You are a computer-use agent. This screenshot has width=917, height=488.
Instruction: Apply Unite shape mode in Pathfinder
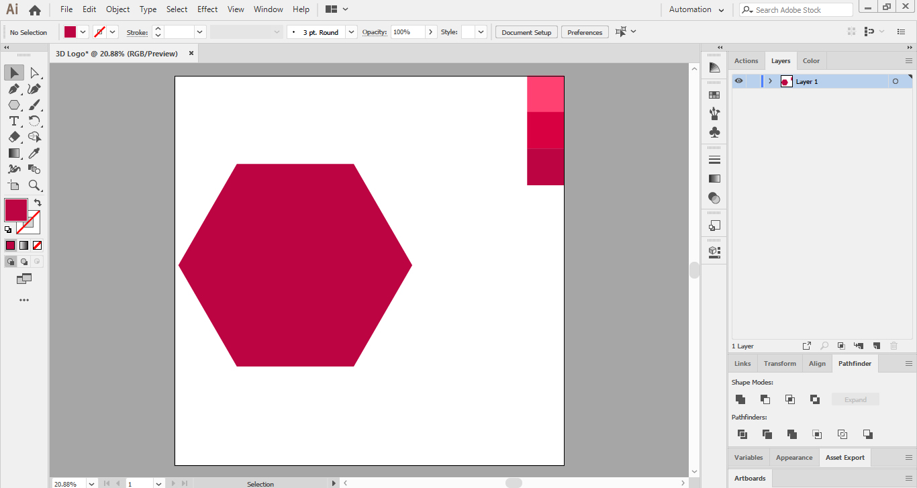[x=740, y=399]
